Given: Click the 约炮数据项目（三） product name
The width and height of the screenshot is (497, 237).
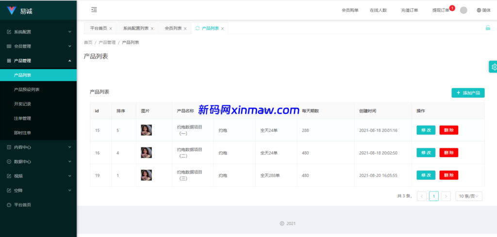Looking at the screenshot, I should coord(190,175).
